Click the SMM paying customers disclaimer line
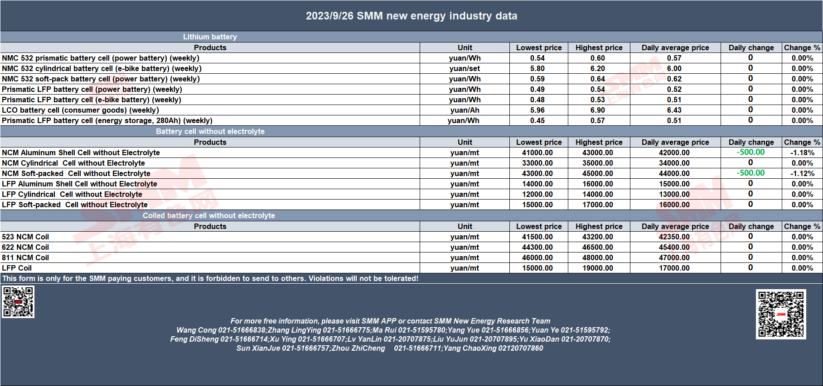 coord(210,278)
